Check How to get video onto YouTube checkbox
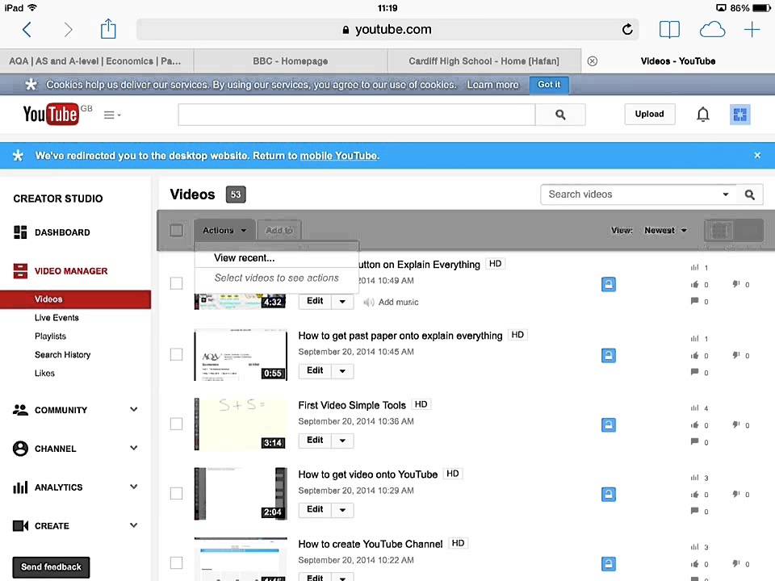Image resolution: width=775 pixels, height=581 pixels. (177, 493)
